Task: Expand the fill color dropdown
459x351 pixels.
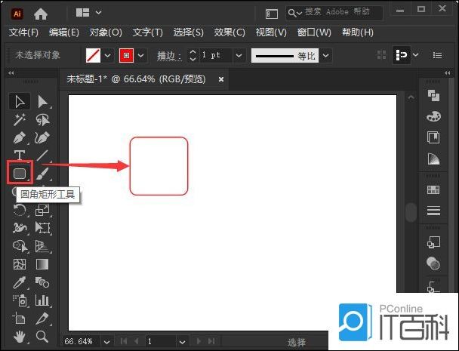Action: pyautogui.click(x=108, y=55)
